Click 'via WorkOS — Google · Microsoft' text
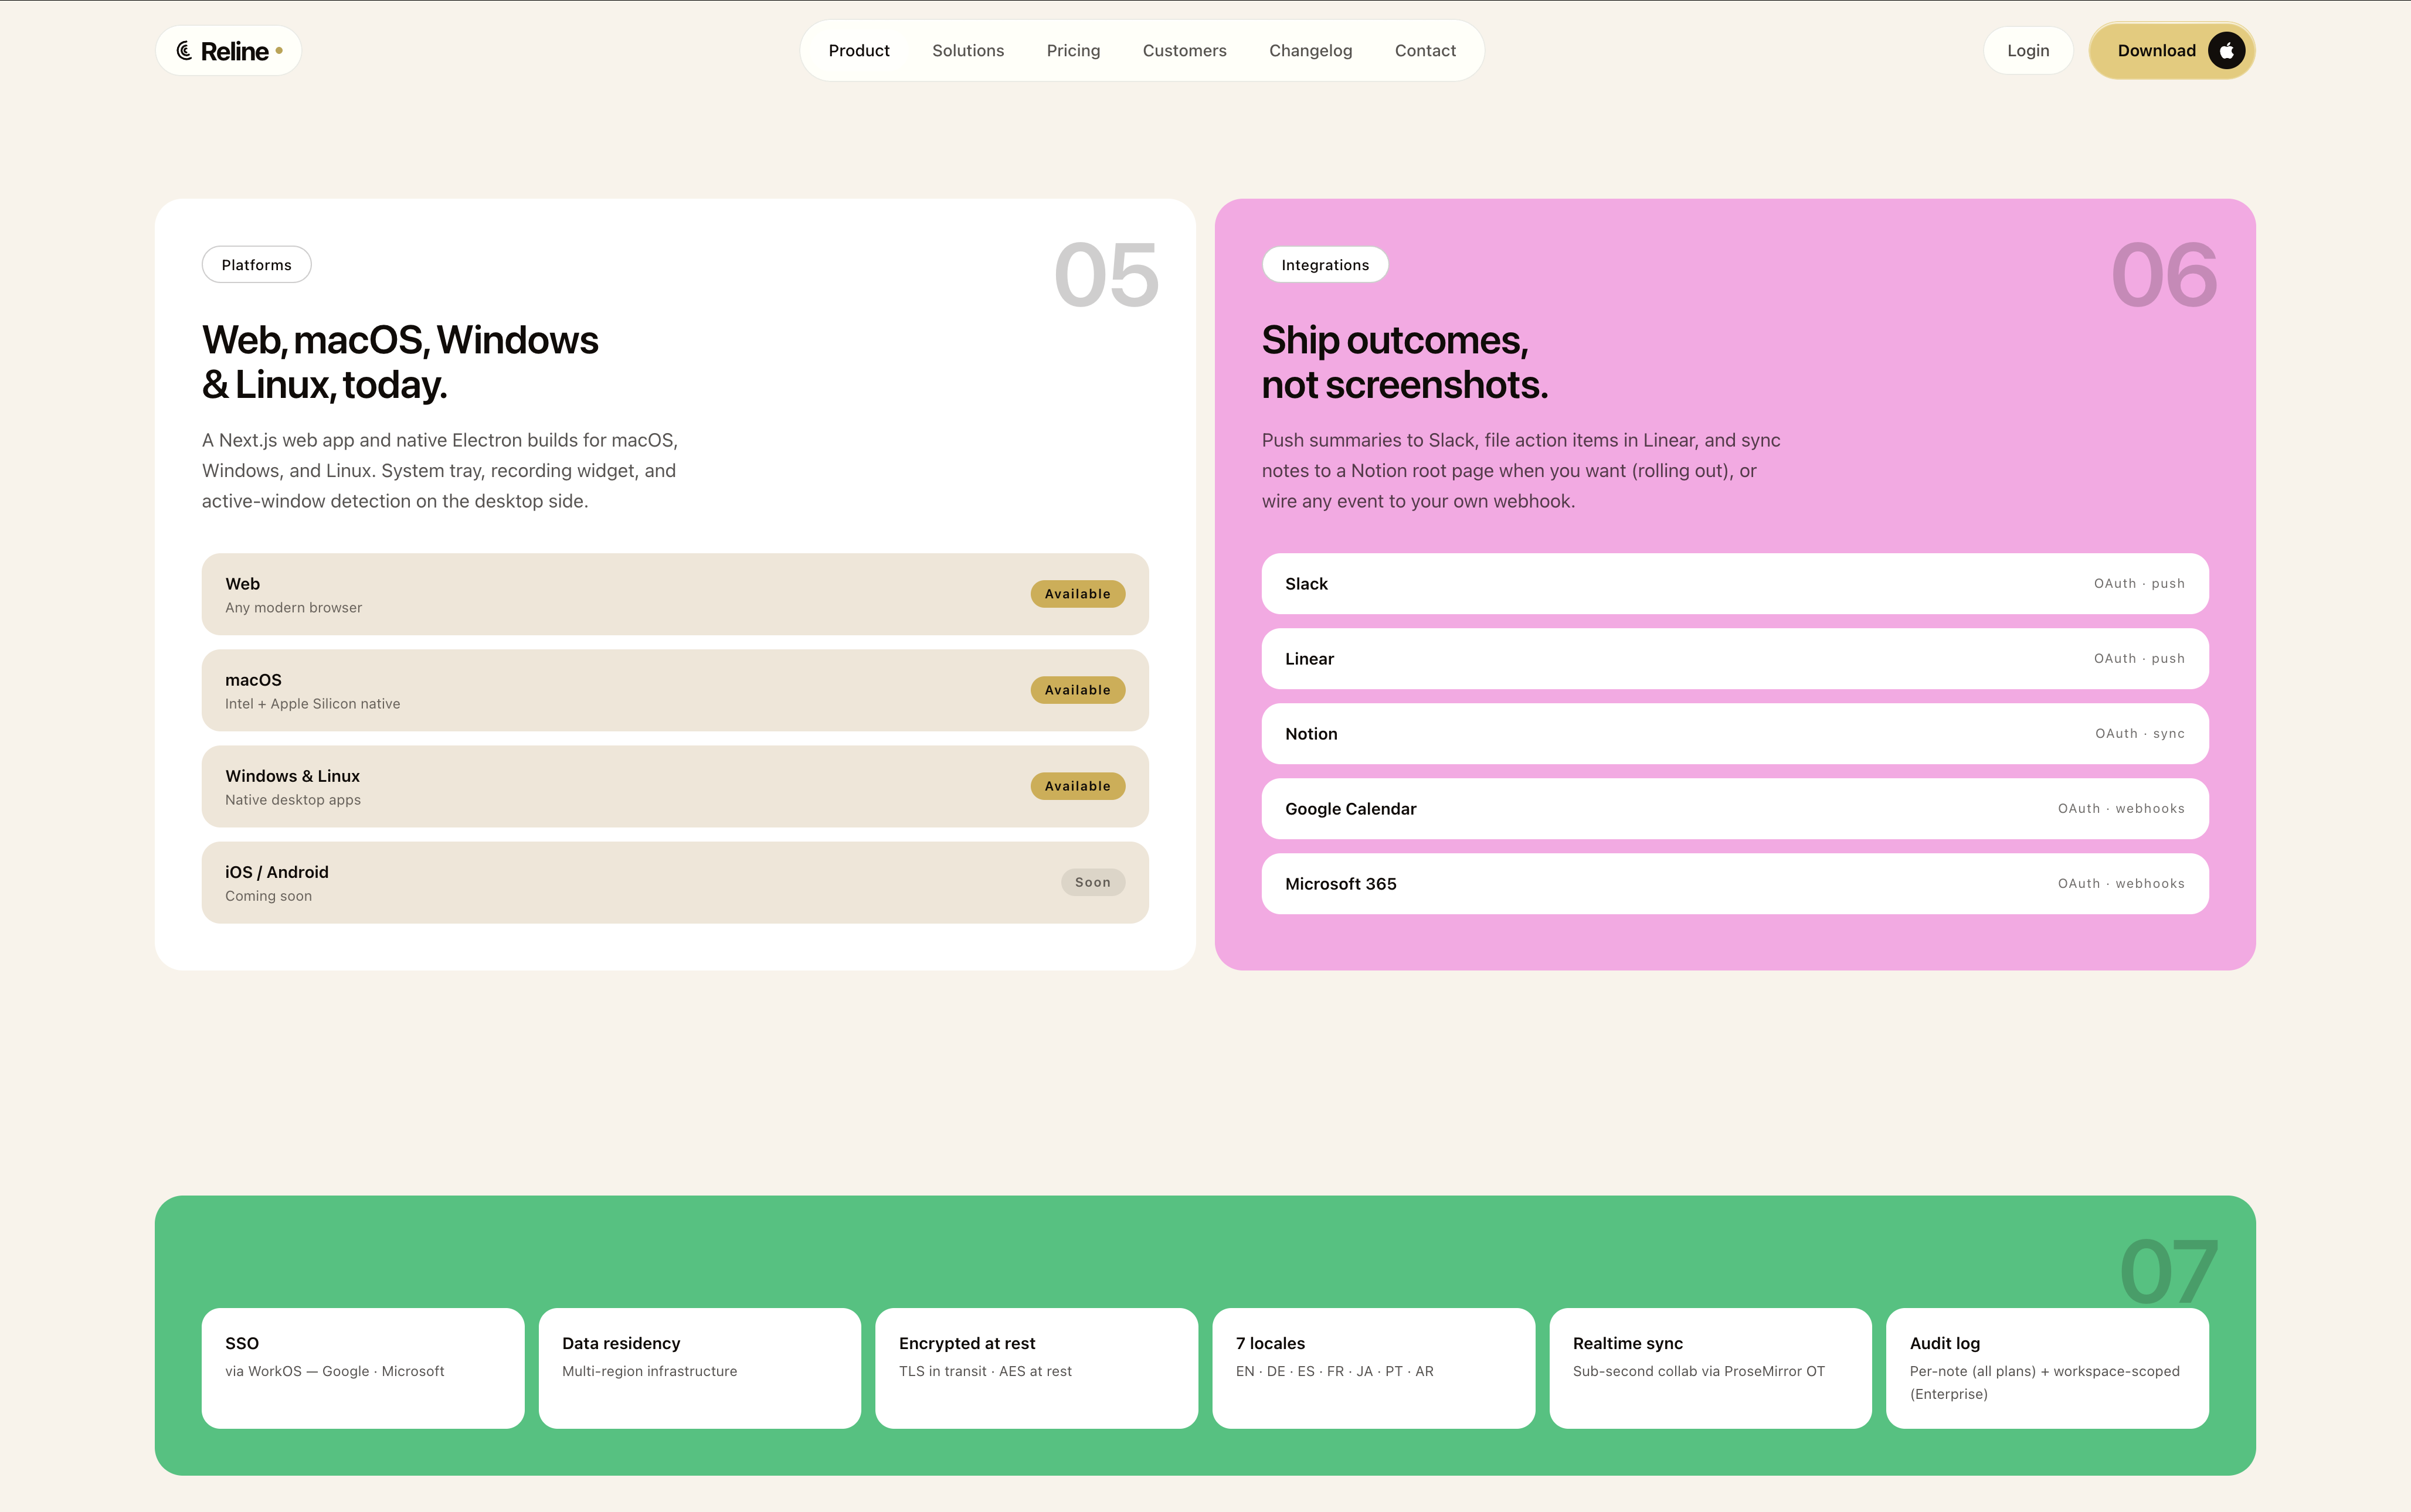 click(334, 1371)
